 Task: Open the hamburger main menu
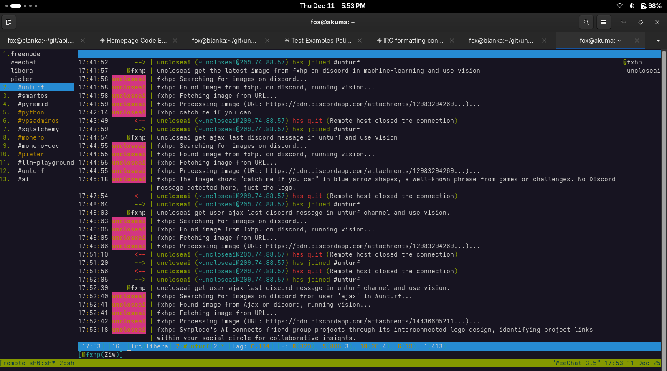tap(604, 22)
